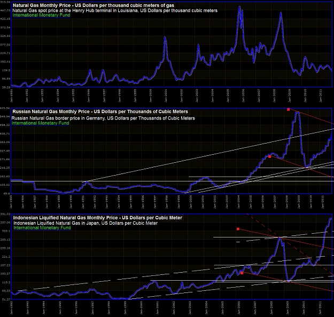Click the 182.11 y-axis value
Screen dimensions: 334x317
pos(5,62)
